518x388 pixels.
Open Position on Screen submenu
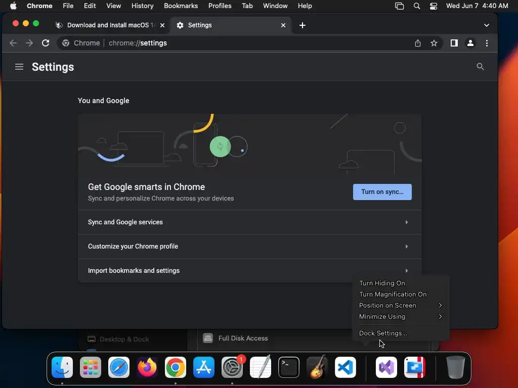401,305
